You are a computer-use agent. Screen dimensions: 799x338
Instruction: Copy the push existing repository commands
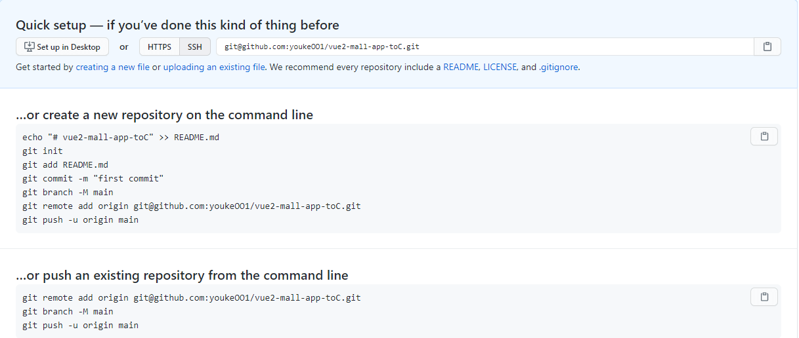(764, 297)
